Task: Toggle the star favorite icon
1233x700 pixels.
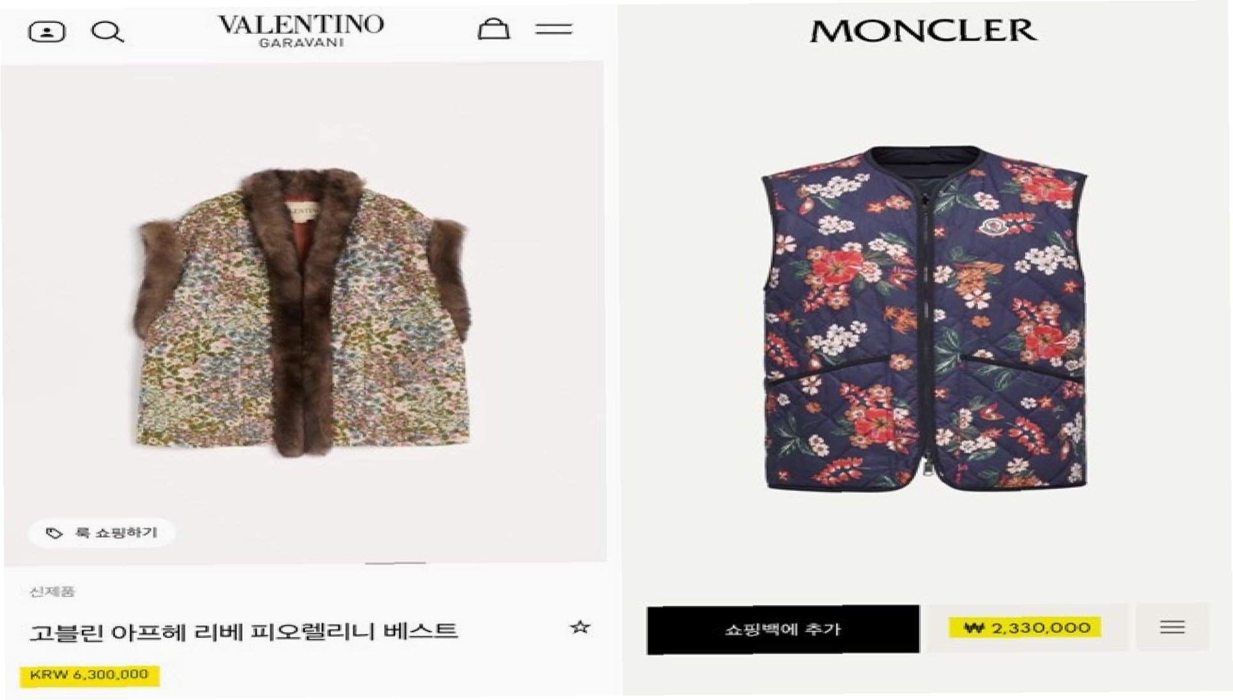Action: tap(580, 627)
